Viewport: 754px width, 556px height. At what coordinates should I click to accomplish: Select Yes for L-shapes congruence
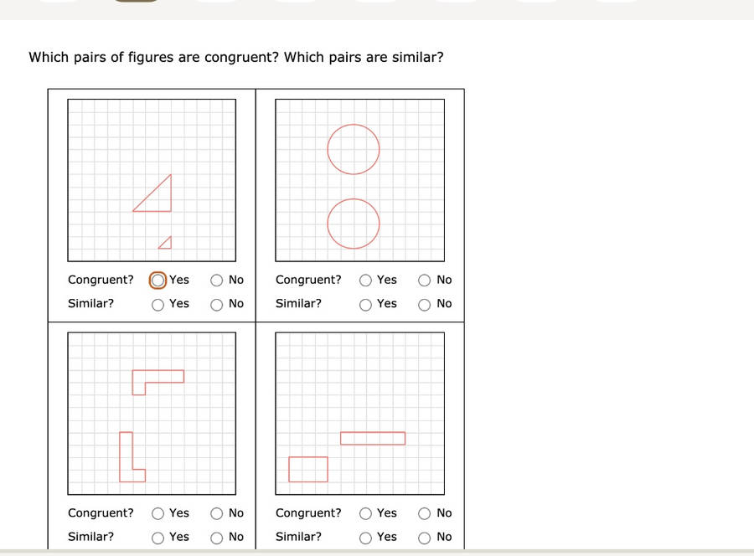[x=158, y=512]
